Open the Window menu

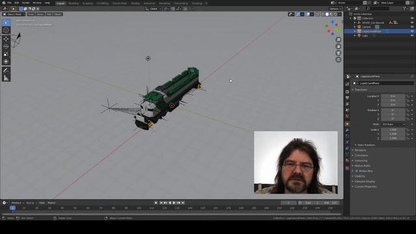click(37, 3)
